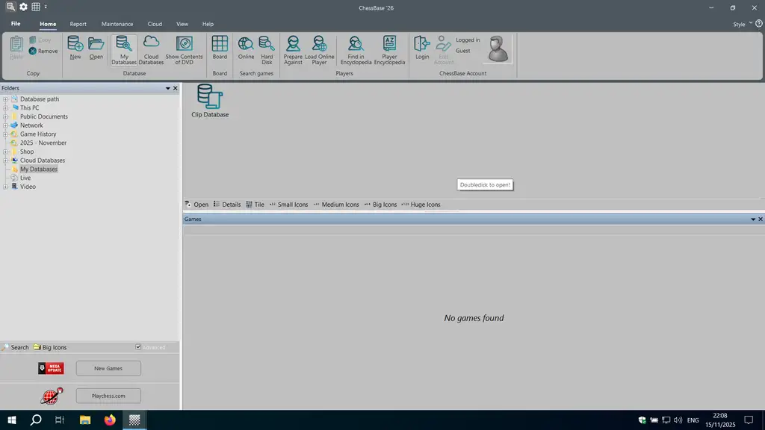Expand the This PC tree node
This screenshot has width=765, height=430.
click(5, 108)
